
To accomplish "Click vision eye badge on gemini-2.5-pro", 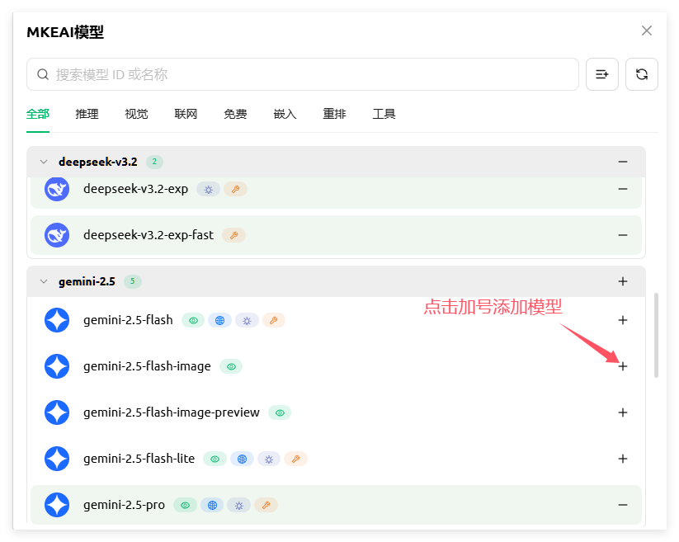I will click(x=186, y=505).
